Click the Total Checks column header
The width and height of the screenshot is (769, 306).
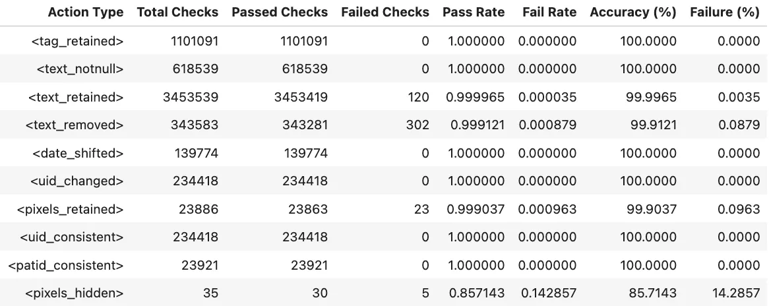177,13
